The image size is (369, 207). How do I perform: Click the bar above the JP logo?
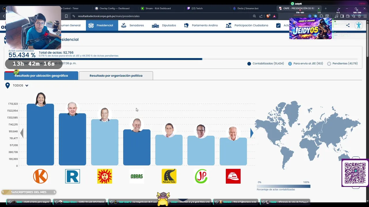click(x=201, y=151)
